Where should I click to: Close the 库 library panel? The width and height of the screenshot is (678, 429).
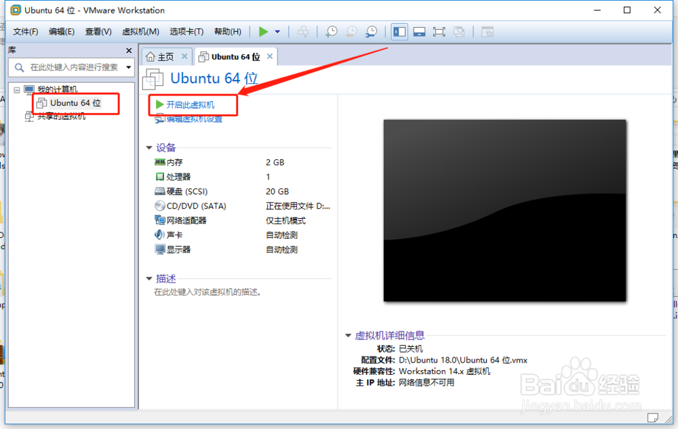coord(128,51)
